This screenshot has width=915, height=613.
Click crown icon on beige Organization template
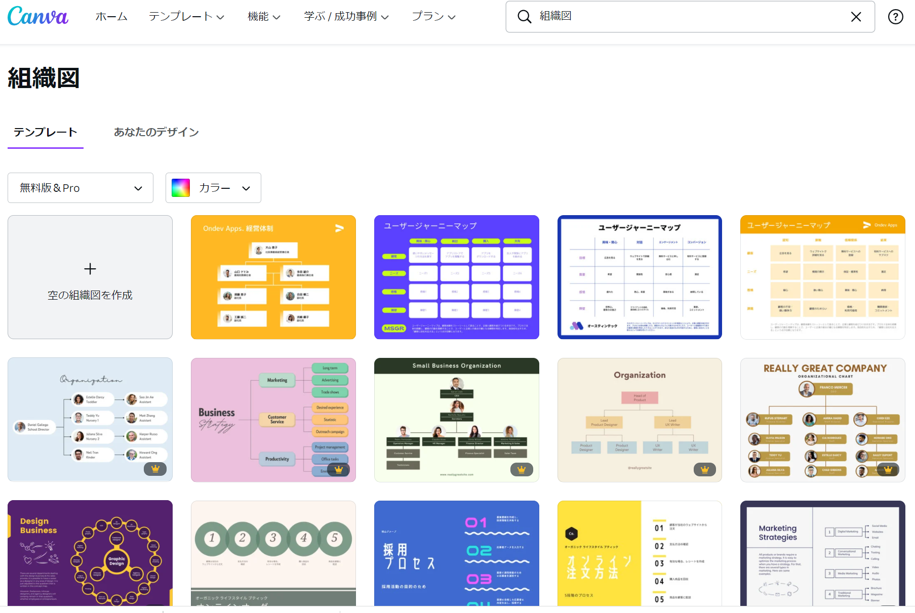pos(704,470)
